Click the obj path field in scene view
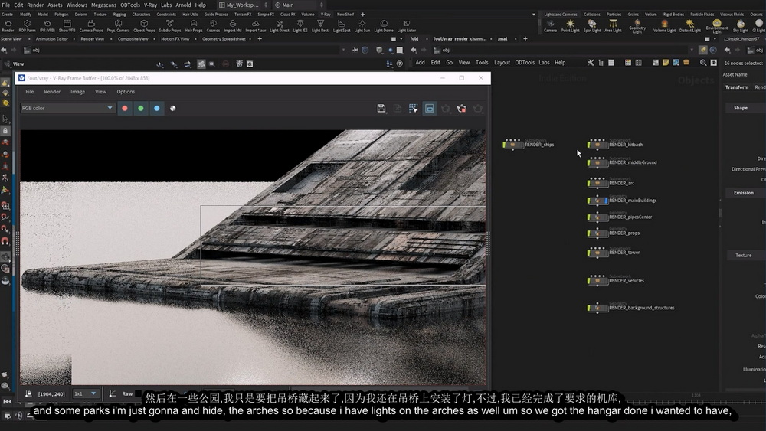The height and width of the screenshot is (431, 766). 185,50
